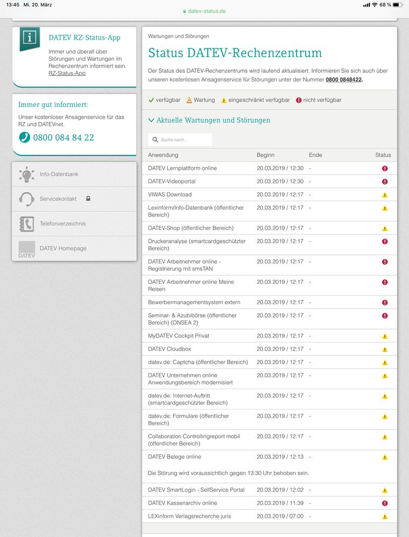Open the Telefonverzeichnis menu entry
Image resolution: width=409 pixels, height=537 pixels.
pyautogui.click(x=74, y=224)
